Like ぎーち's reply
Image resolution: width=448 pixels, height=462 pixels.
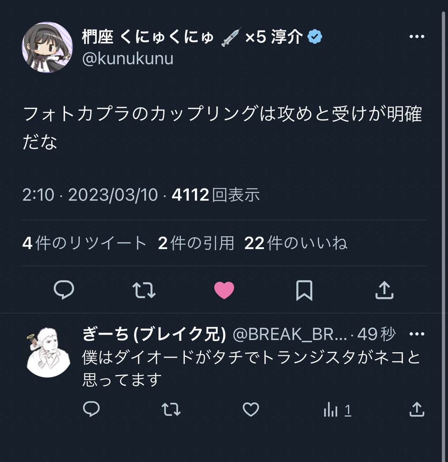click(x=251, y=410)
